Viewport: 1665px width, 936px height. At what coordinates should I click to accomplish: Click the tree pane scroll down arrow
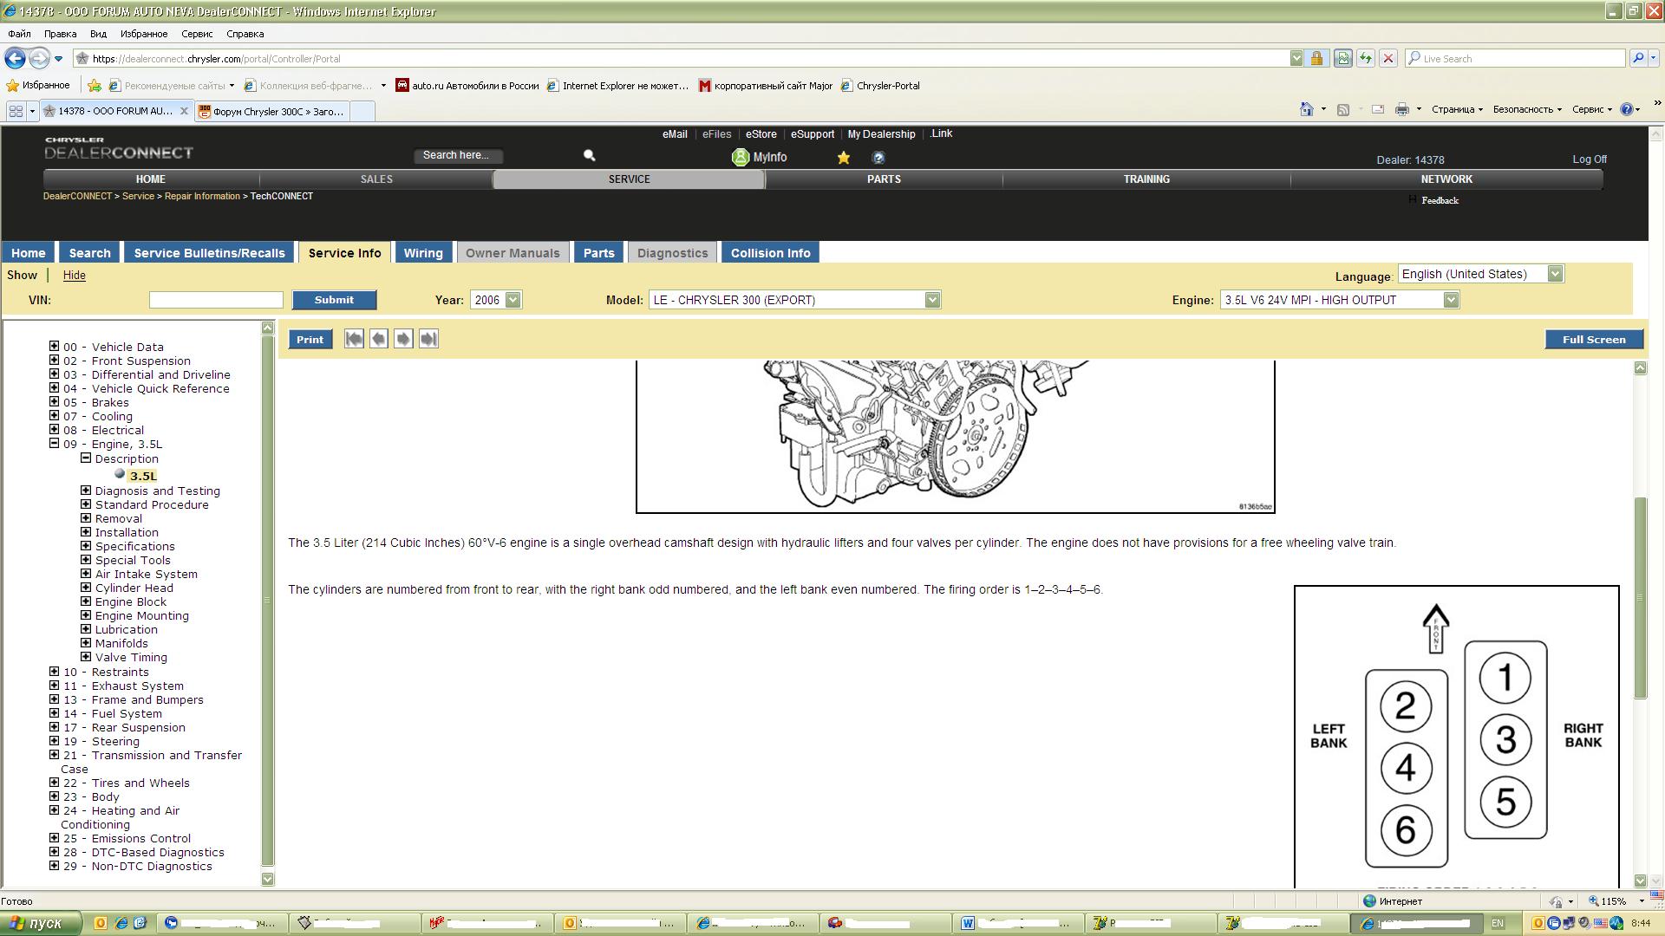coord(268,879)
